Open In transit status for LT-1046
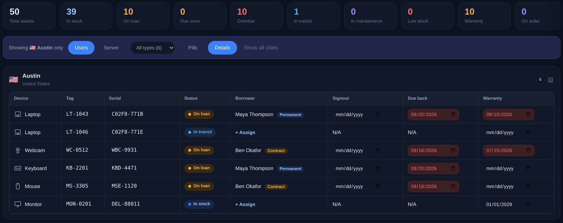The height and width of the screenshot is (223, 563). (x=200, y=132)
